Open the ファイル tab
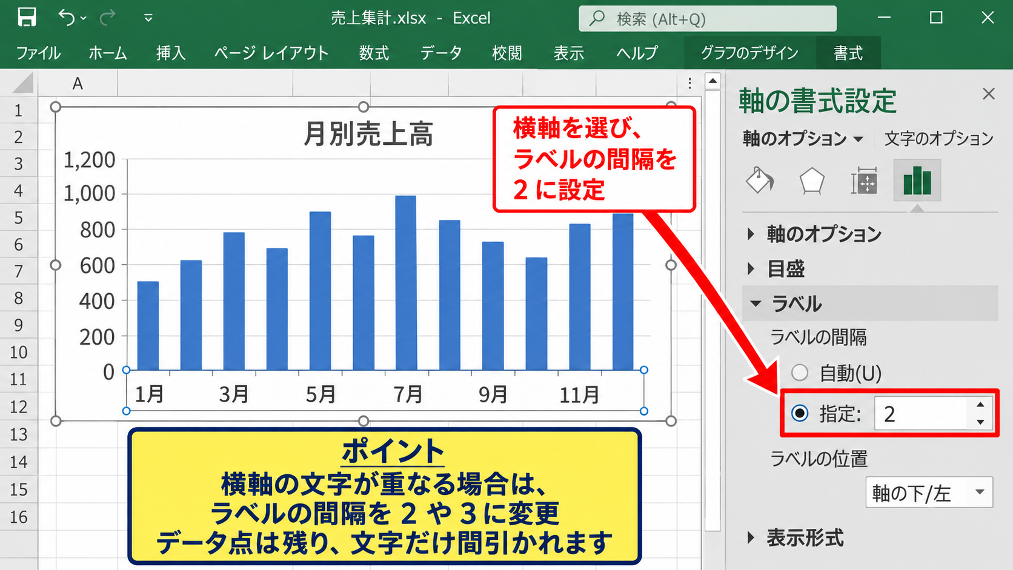 [38, 53]
